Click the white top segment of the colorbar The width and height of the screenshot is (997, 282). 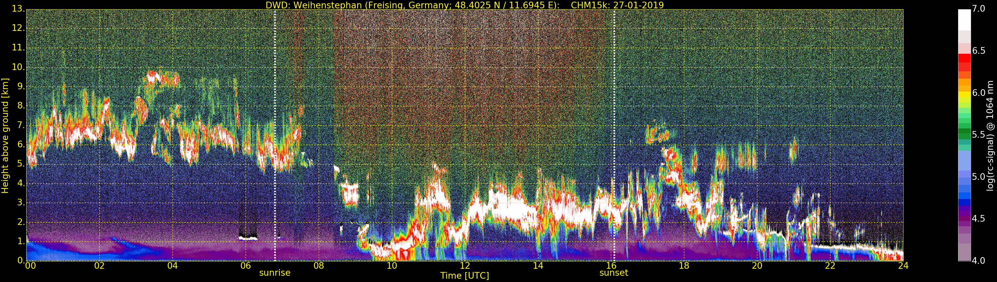(964, 20)
